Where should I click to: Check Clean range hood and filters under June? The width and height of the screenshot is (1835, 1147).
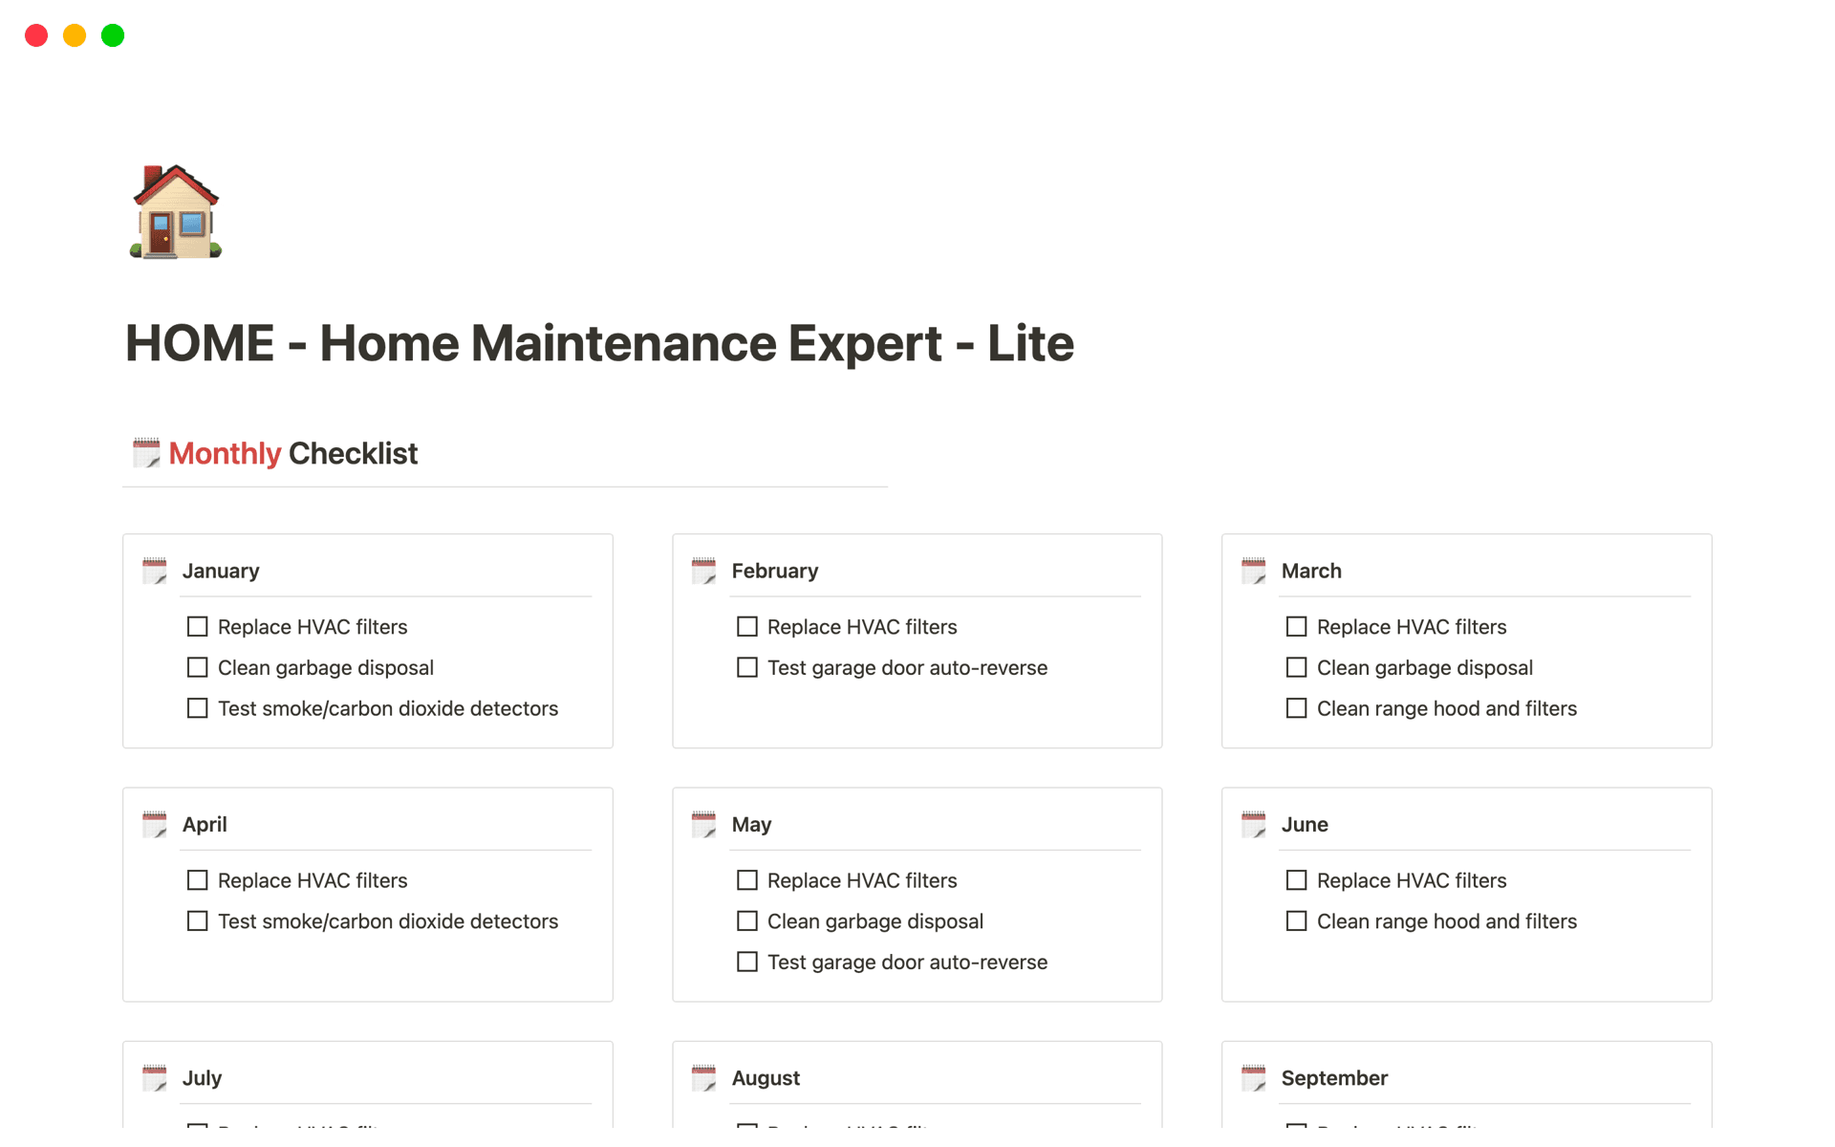click(1296, 920)
